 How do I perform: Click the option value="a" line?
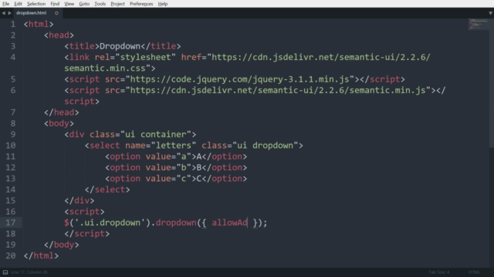pyautogui.click(x=176, y=156)
